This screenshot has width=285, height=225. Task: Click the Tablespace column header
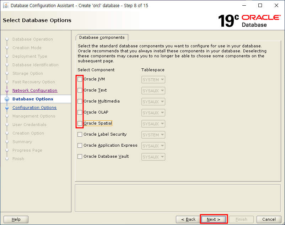click(x=153, y=70)
